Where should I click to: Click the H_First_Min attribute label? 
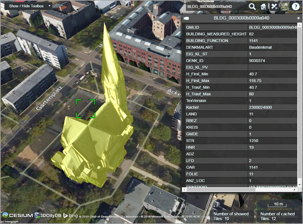pos(197,74)
